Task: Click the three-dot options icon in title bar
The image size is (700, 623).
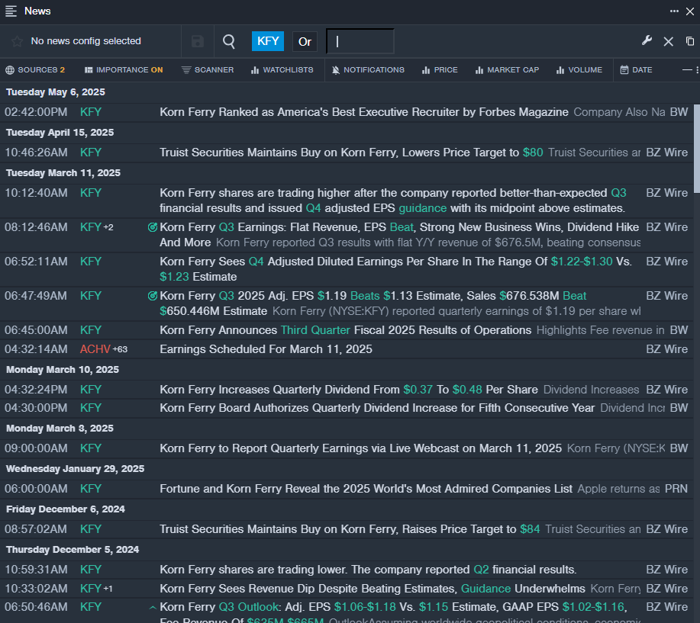Action: click(x=674, y=11)
